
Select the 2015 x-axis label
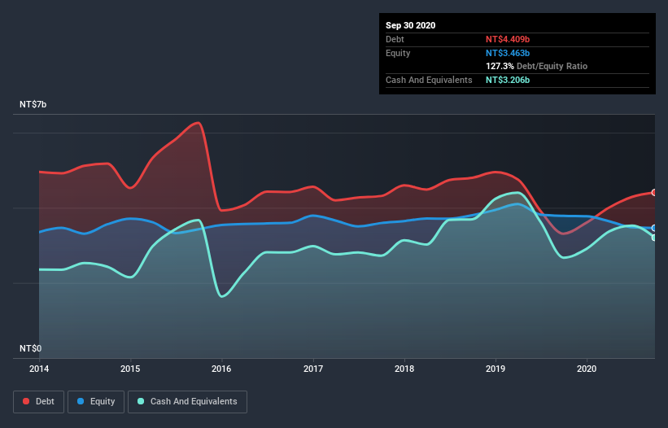tap(130, 369)
